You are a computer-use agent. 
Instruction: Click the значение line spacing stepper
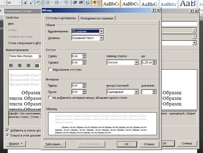pyautogui.click(x=154, y=92)
